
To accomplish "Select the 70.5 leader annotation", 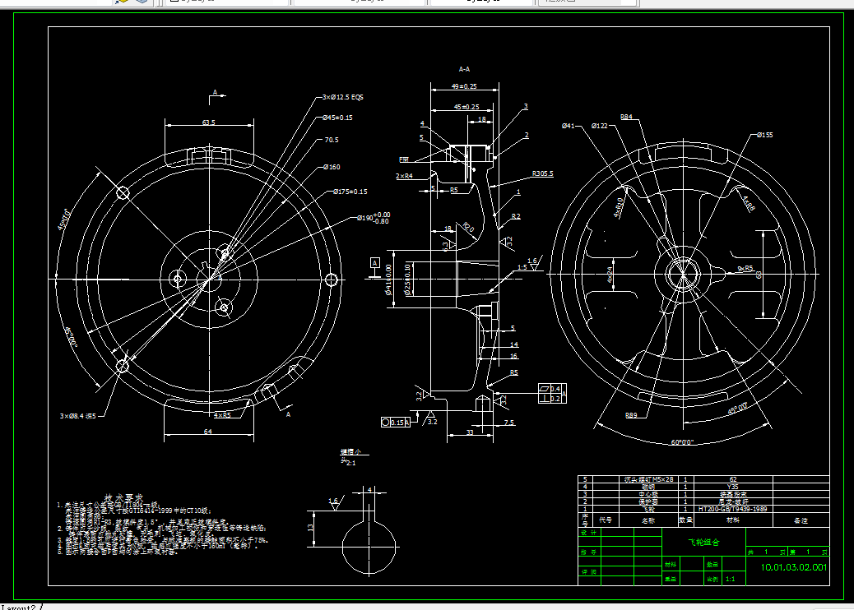I will click(x=332, y=140).
